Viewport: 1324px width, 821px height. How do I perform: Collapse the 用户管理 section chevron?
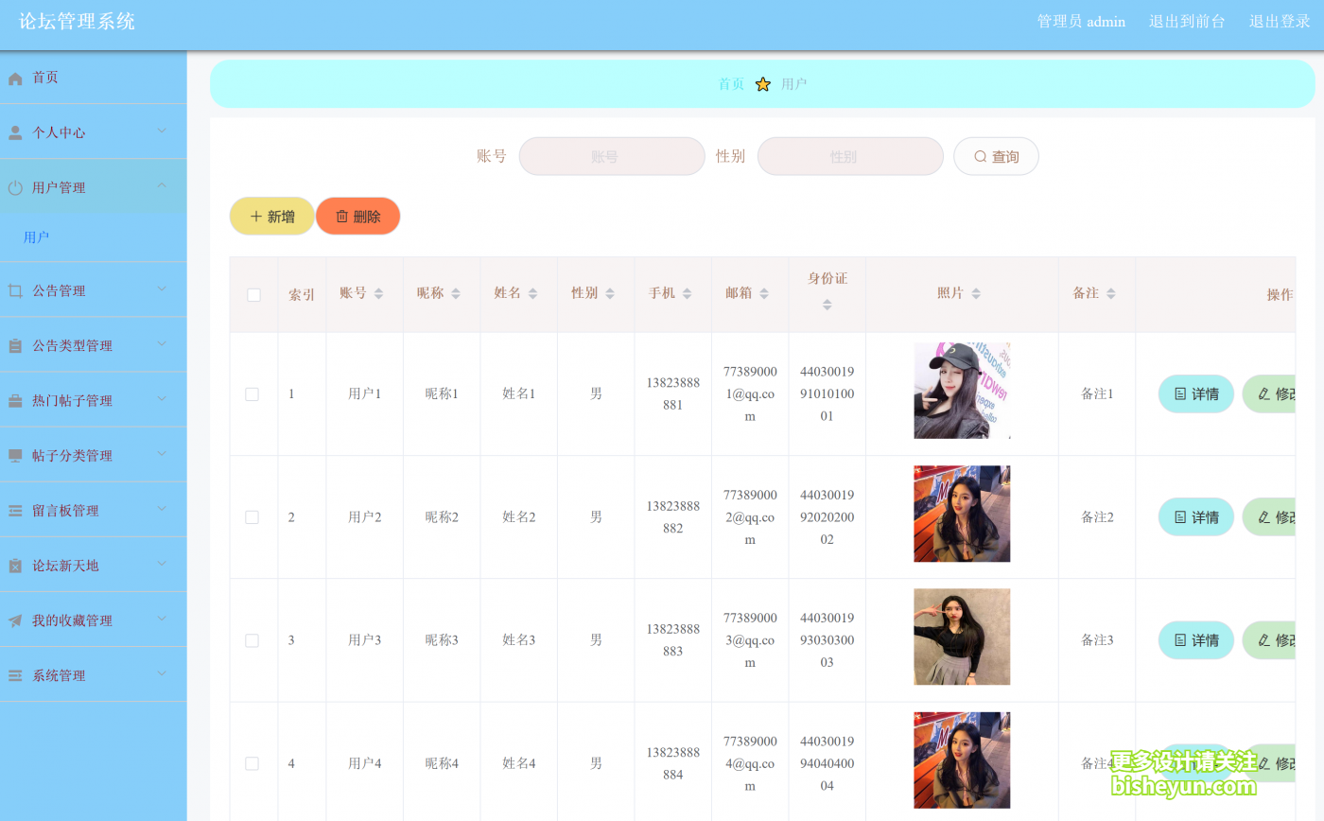pos(161,186)
